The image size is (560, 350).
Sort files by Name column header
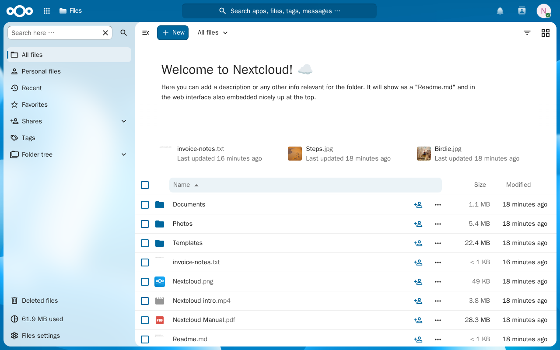pos(305,185)
